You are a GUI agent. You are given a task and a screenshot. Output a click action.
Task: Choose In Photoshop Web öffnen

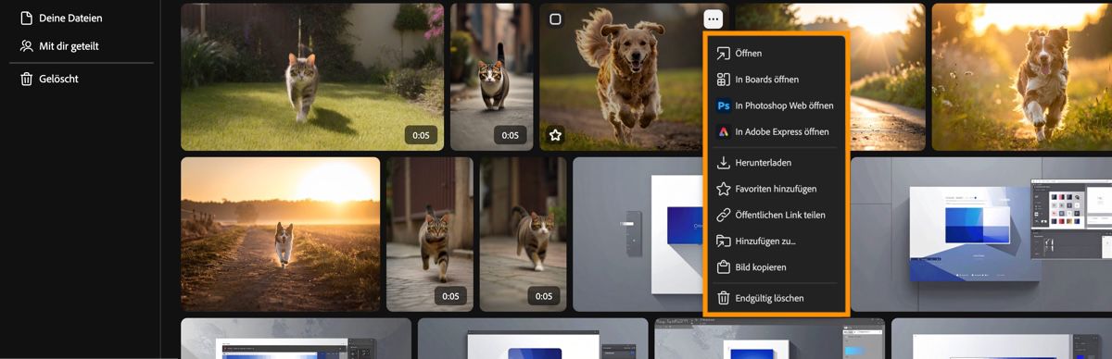777,105
